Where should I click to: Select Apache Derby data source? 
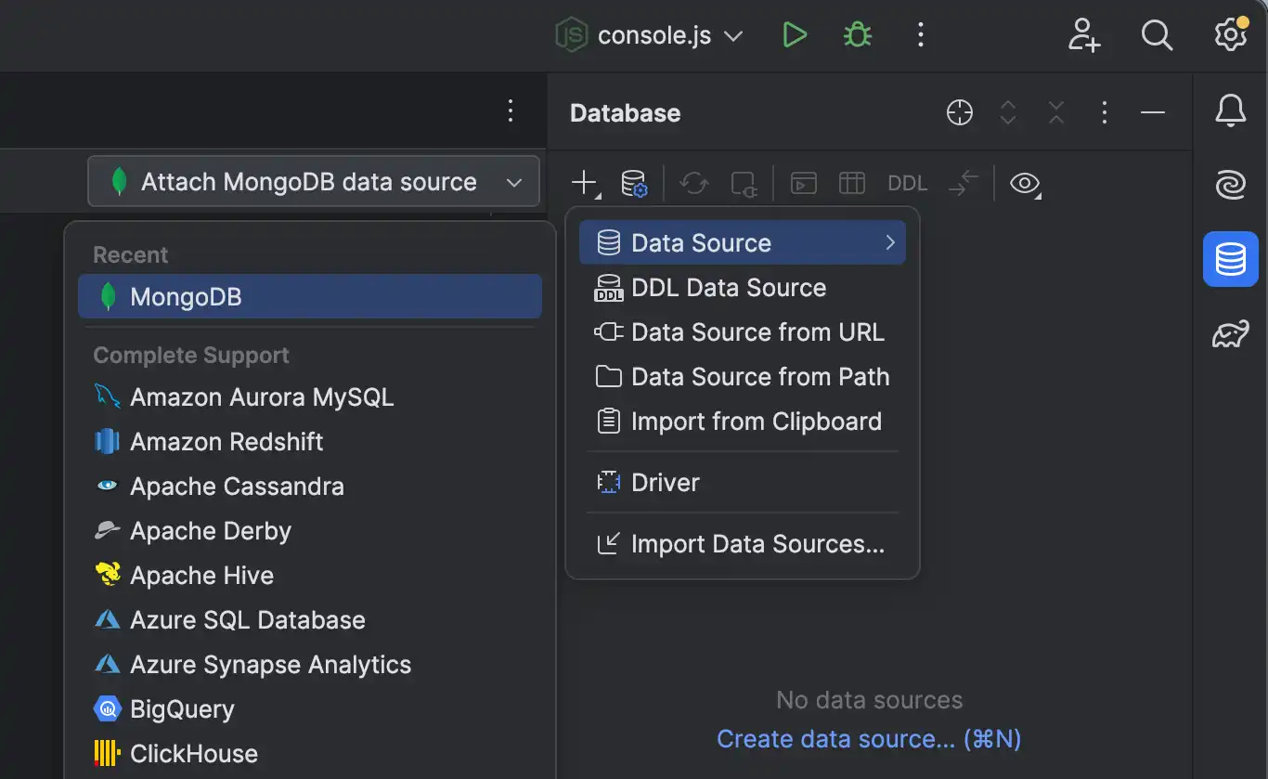(x=310, y=531)
